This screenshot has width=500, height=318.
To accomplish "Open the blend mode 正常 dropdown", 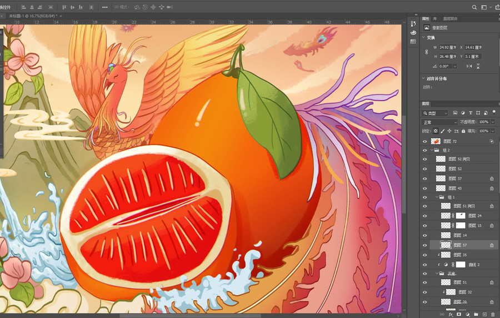I will tap(440, 122).
